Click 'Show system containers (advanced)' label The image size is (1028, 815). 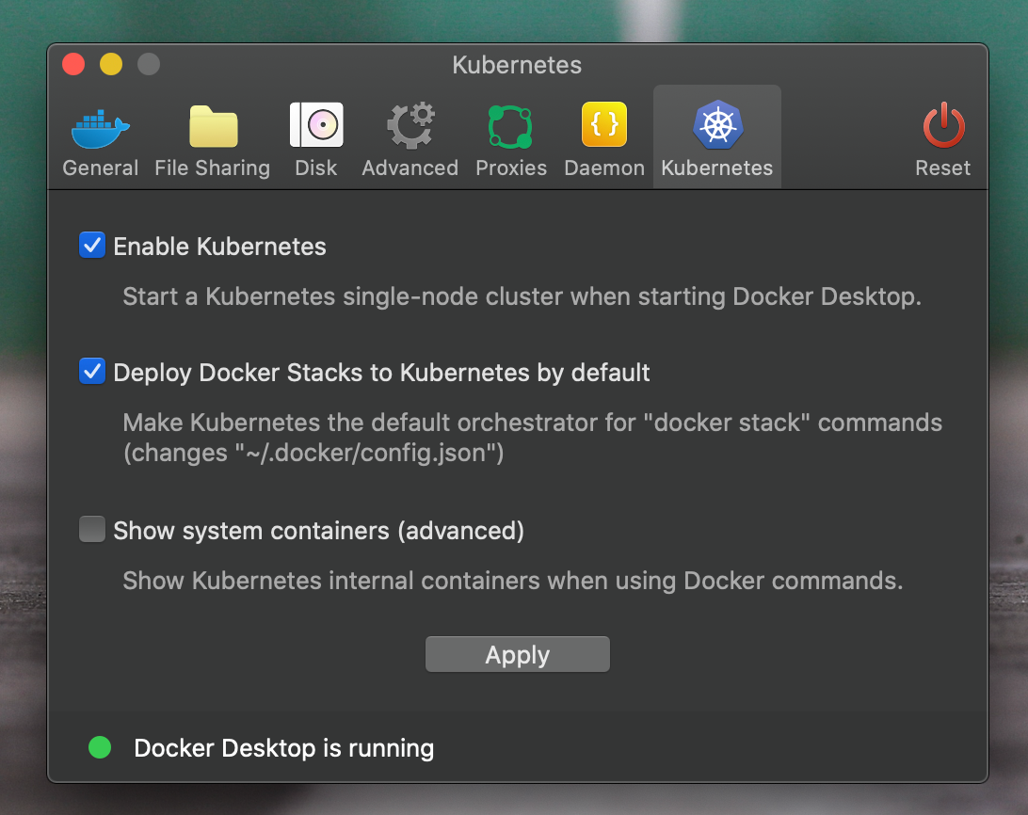coord(318,531)
